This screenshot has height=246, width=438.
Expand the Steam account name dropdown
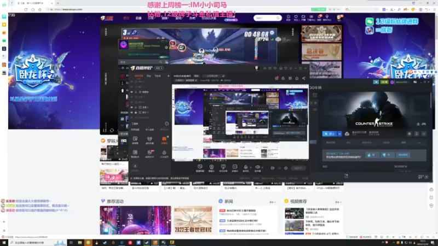point(402,82)
